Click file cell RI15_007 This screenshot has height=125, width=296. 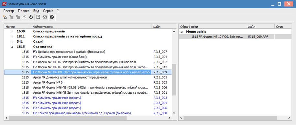click(x=160, y=52)
